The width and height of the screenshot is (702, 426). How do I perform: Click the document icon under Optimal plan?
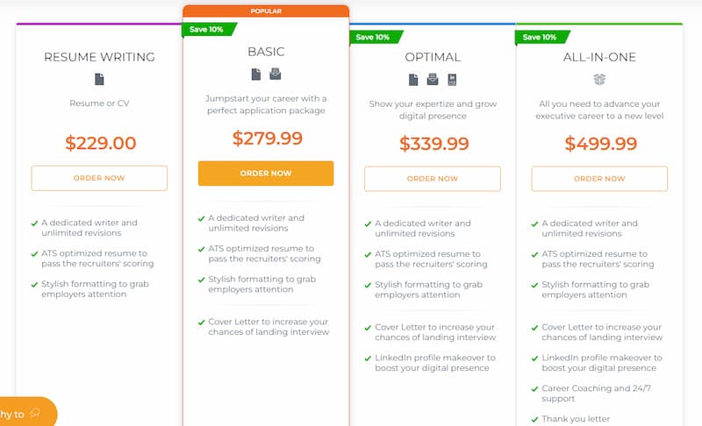point(413,80)
